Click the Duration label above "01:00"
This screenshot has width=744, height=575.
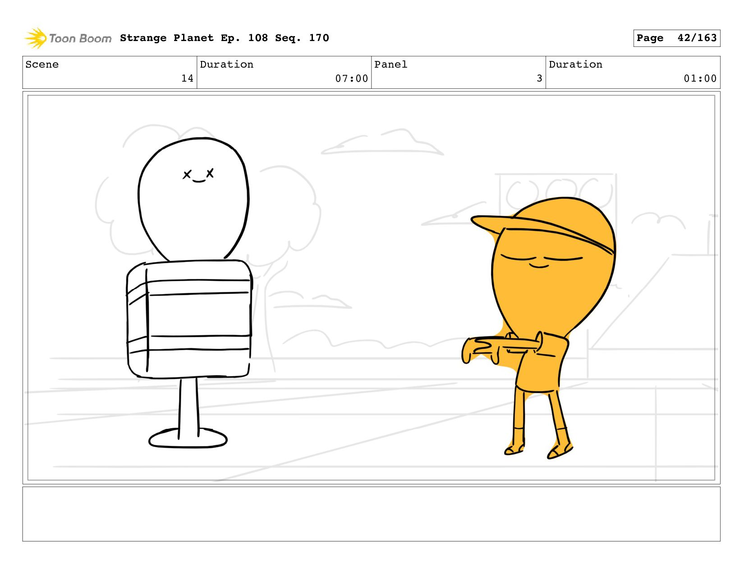[575, 64]
